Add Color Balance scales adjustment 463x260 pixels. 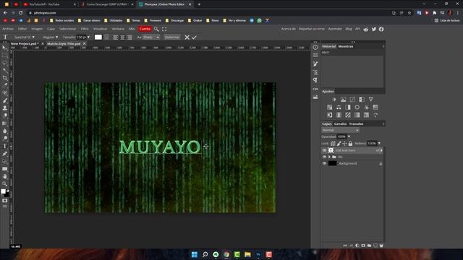(339, 108)
